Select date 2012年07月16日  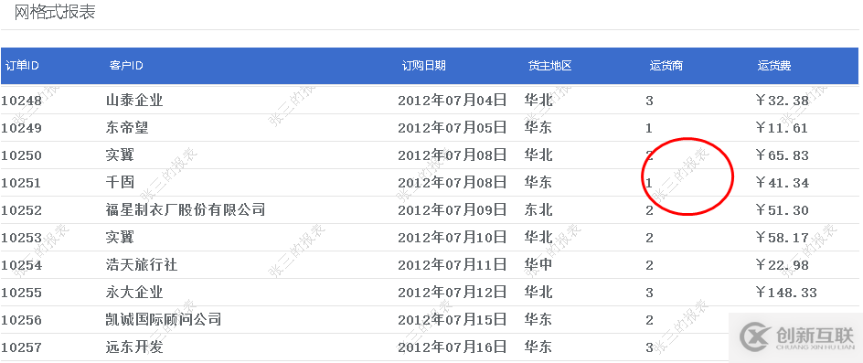452,347
